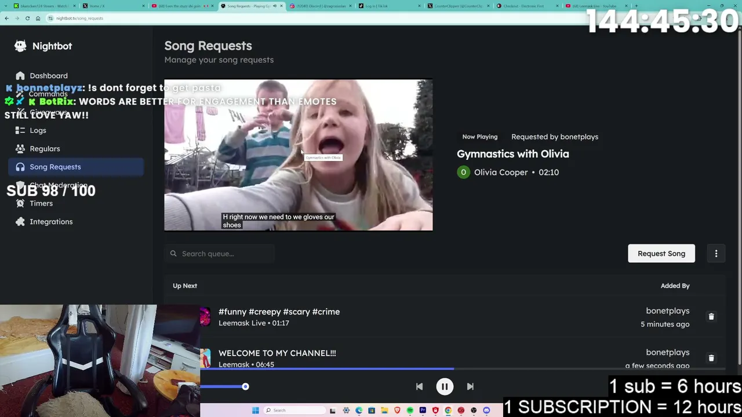Click the 'Olivia Cooper' channel name
The image size is (742, 417).
tap(501, 172)
